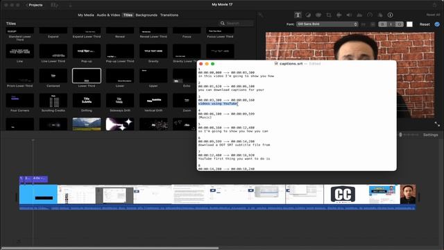Open the stabilization camera icon

(339, 15)
